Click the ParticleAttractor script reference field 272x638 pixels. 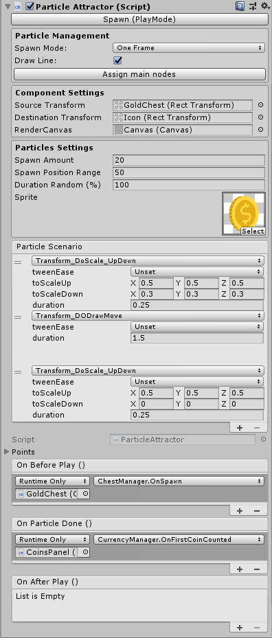[183, 440]
